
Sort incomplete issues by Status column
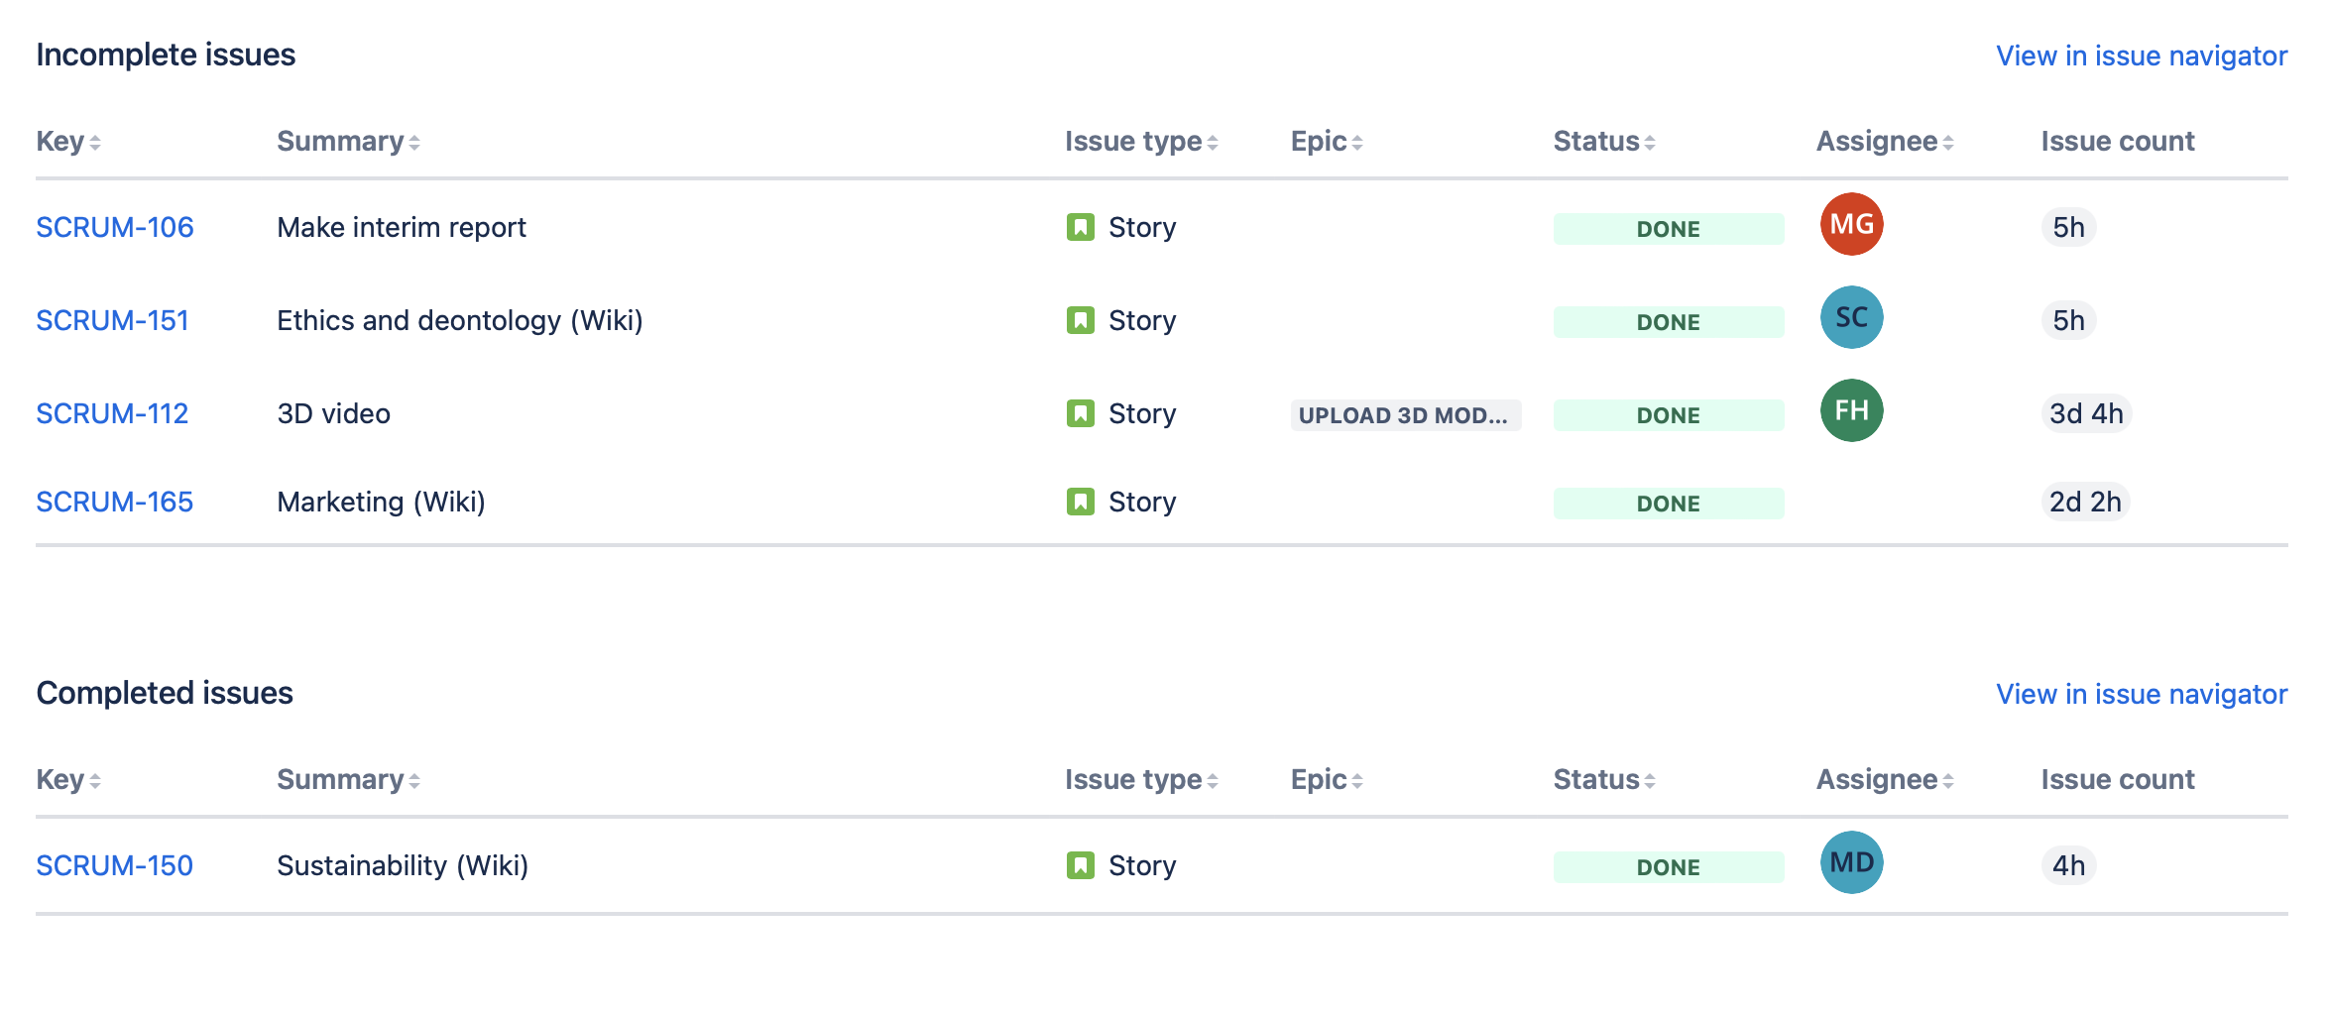point(1603,142)
